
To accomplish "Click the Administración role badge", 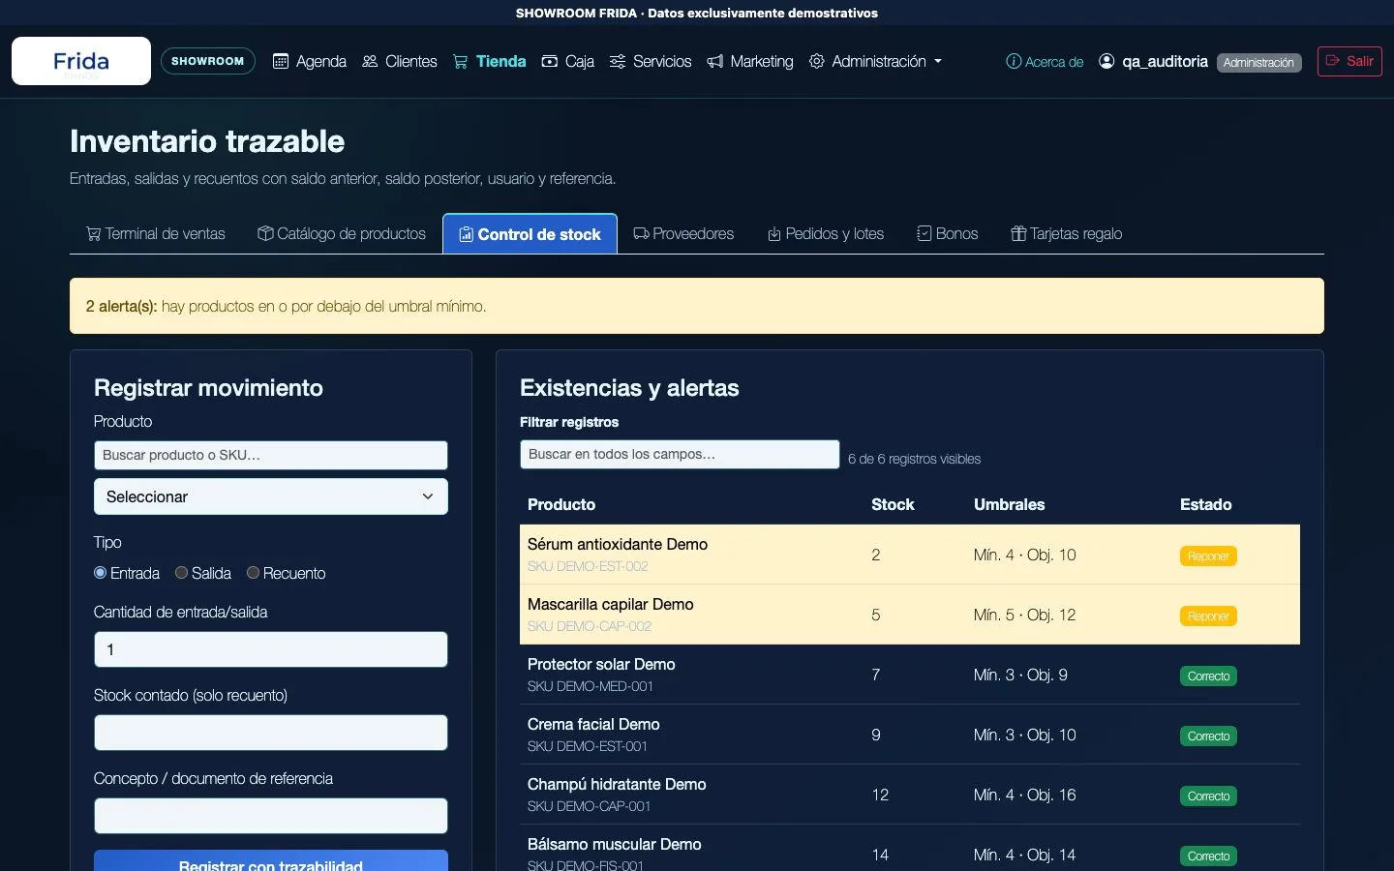I will click(1258, 62).
